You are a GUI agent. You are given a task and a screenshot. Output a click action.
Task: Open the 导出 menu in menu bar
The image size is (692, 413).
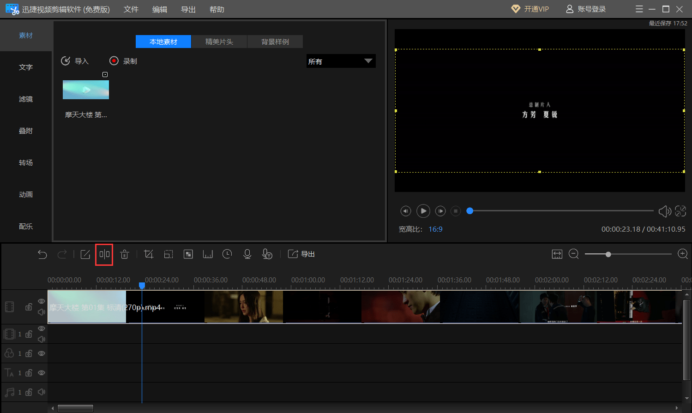(x=188, y=9)
